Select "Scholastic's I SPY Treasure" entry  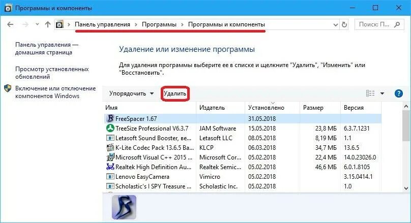[x=153, y=186]
